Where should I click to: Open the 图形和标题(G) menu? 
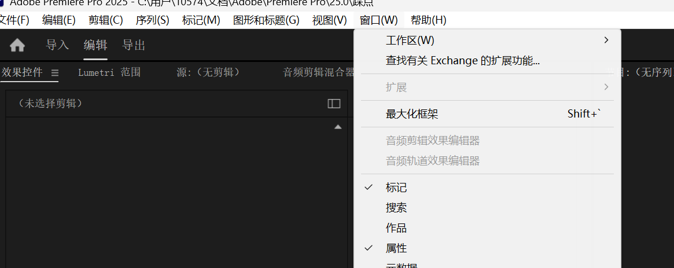(266, 20)
